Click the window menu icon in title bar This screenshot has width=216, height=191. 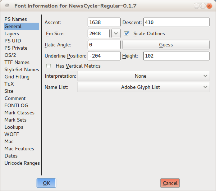pos(7,6)
